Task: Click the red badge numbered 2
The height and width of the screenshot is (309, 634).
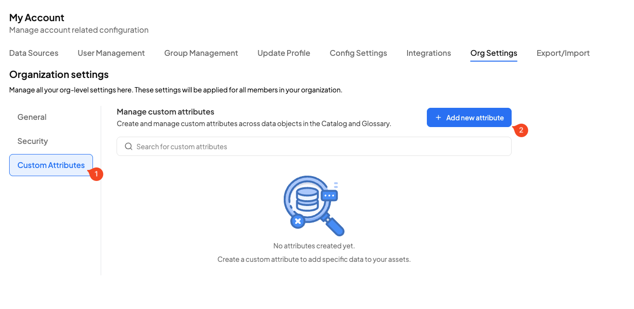Action: pyautogui.click(x=521, y=130)
